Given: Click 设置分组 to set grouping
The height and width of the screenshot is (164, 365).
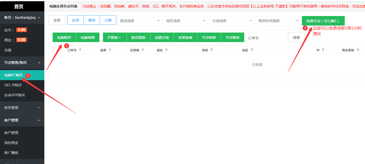Looking at the screenshot, I should [162, 37].
